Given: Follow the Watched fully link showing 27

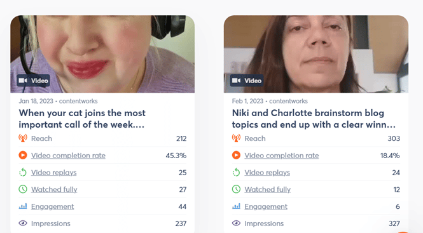Looking at the screenshot, I should pos(54,189).
